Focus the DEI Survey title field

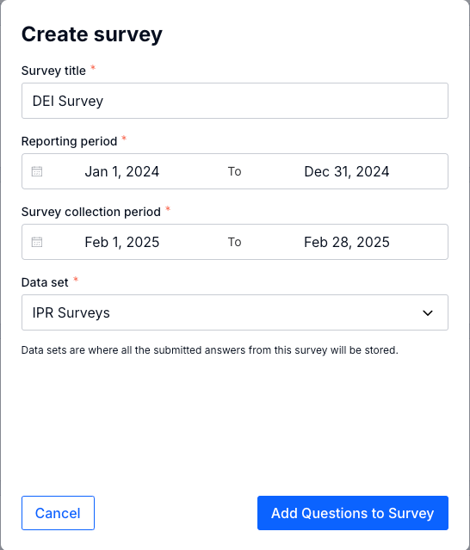[235, 101]
